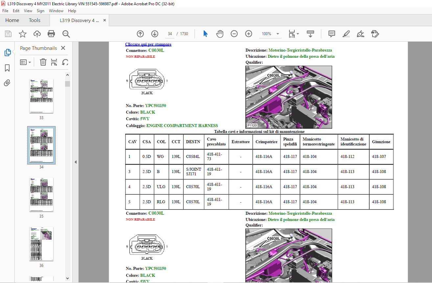Click the Save file icon
This screenshot has height=283, width=432.
(x=8, y=34)
